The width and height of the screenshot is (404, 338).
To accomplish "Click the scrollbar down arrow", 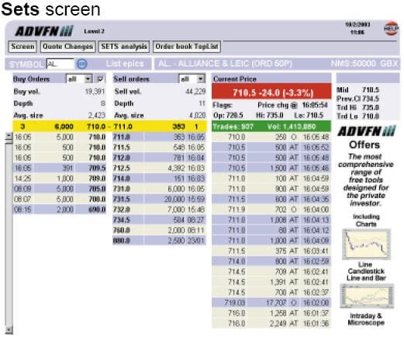I will tap(9, 329).
